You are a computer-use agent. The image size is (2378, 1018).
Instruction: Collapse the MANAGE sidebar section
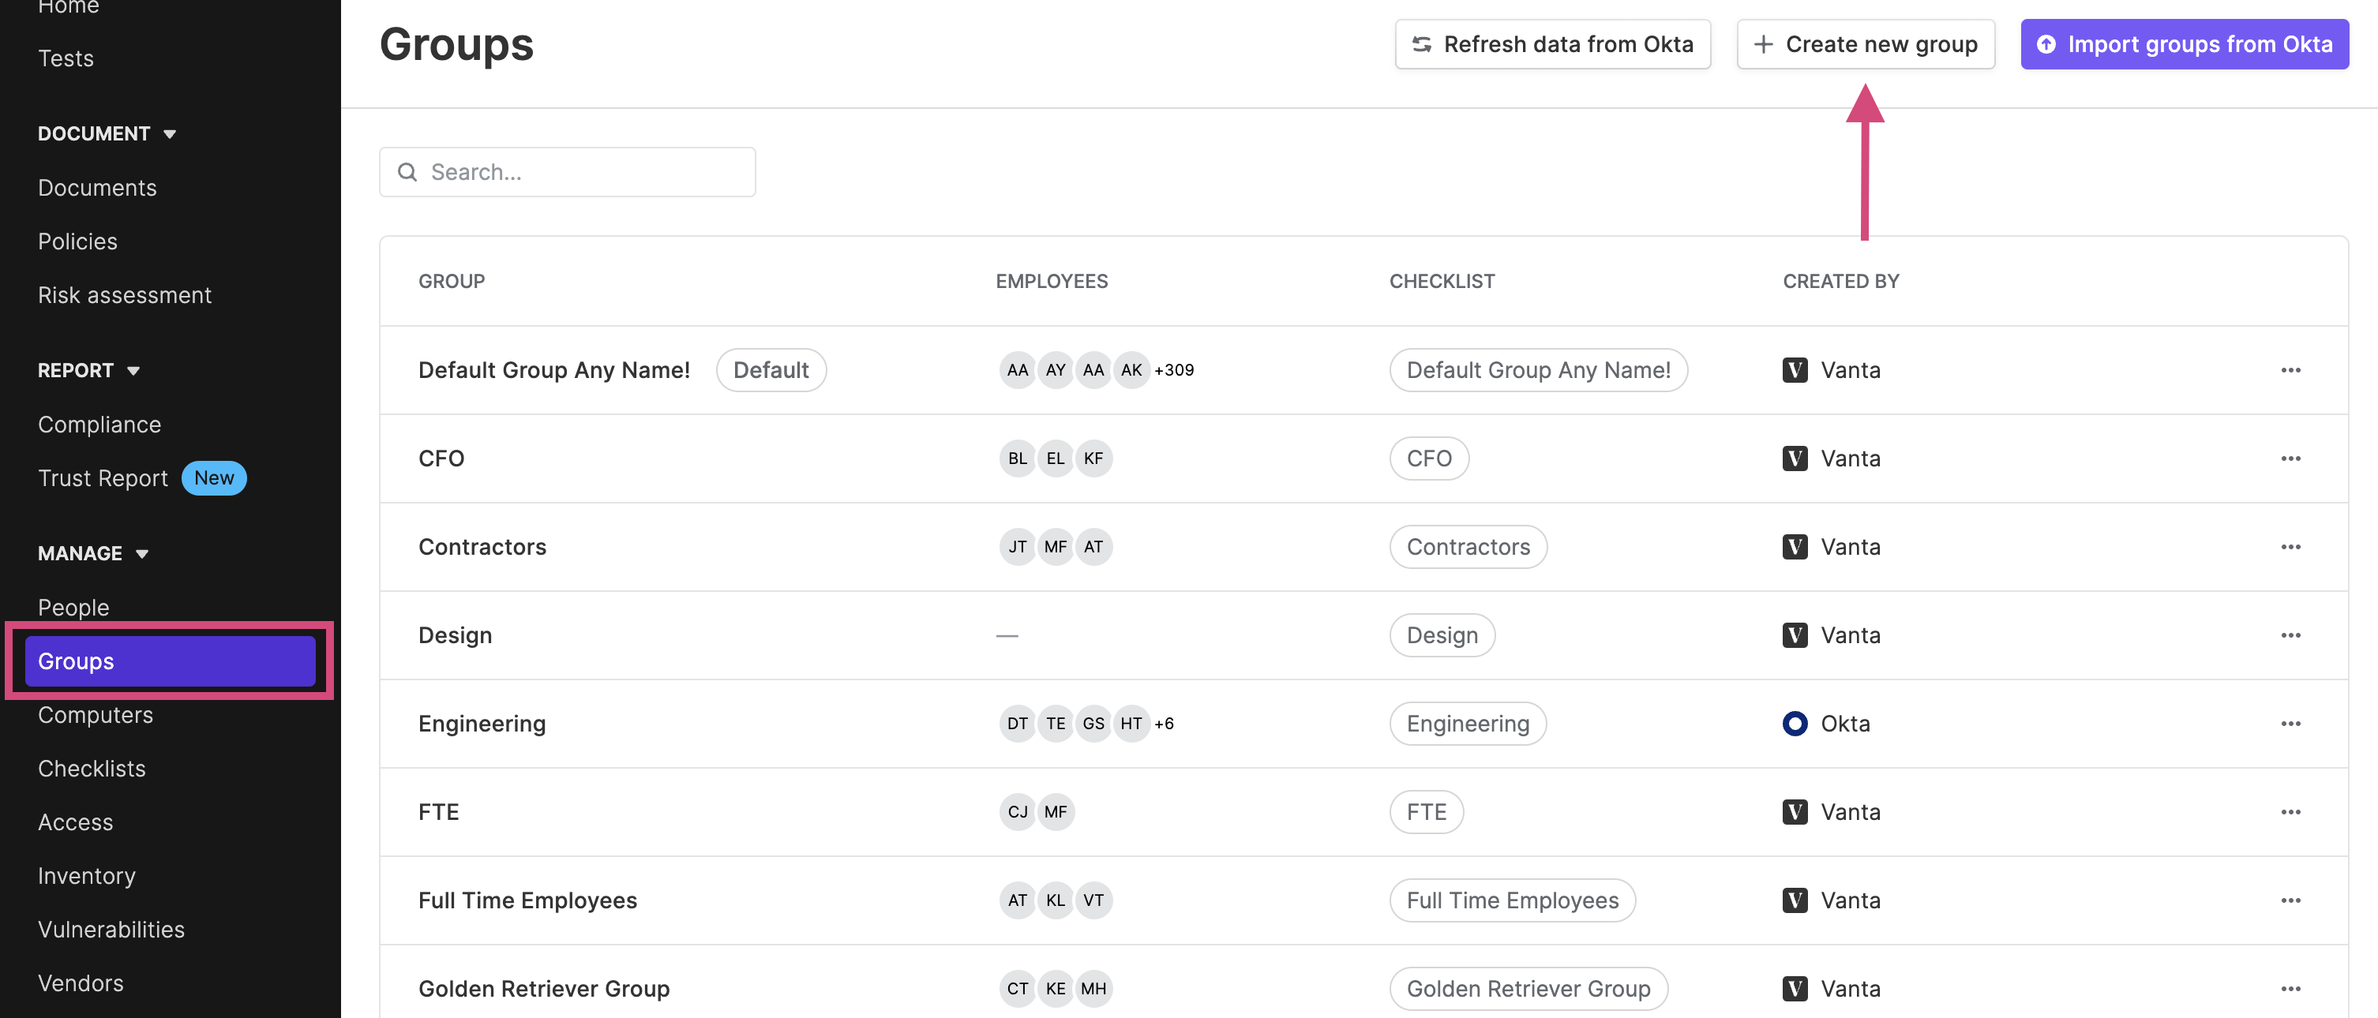tap(93, 554)
